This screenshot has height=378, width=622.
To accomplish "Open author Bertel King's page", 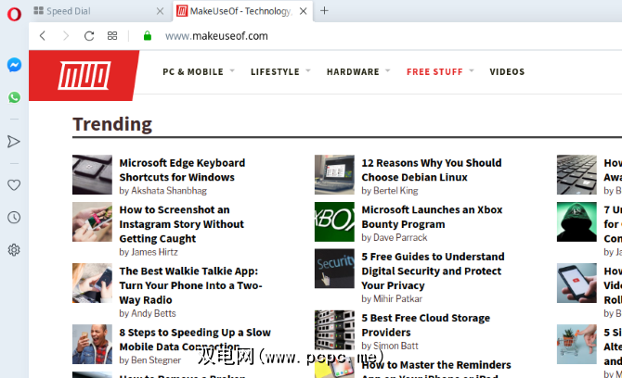I will coord(395,191).
